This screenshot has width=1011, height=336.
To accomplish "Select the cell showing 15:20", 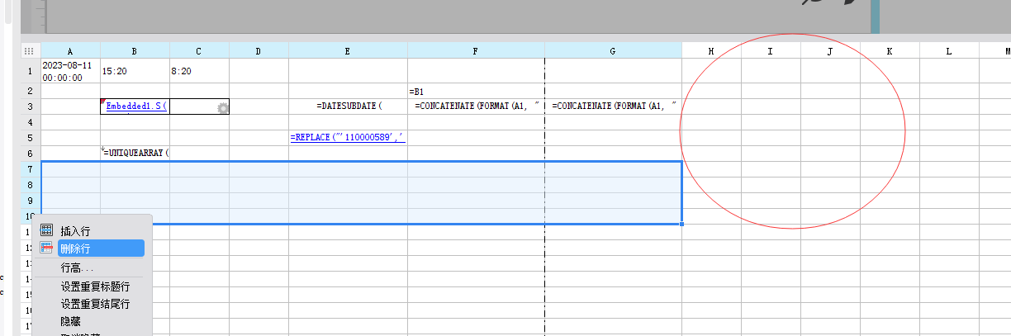I will (x=135, y=71).
